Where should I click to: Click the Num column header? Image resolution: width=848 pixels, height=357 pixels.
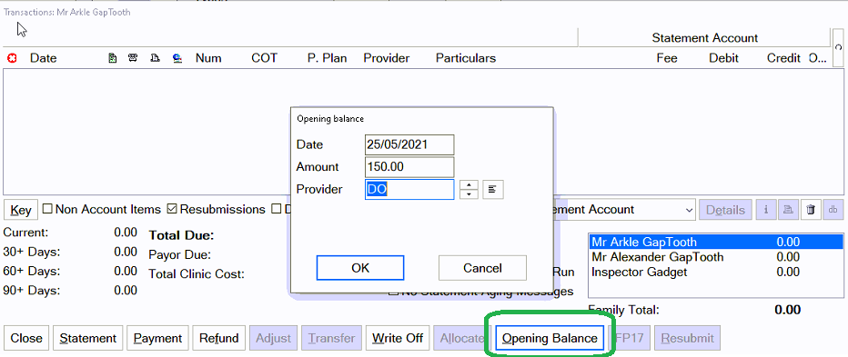pos(208,58)
